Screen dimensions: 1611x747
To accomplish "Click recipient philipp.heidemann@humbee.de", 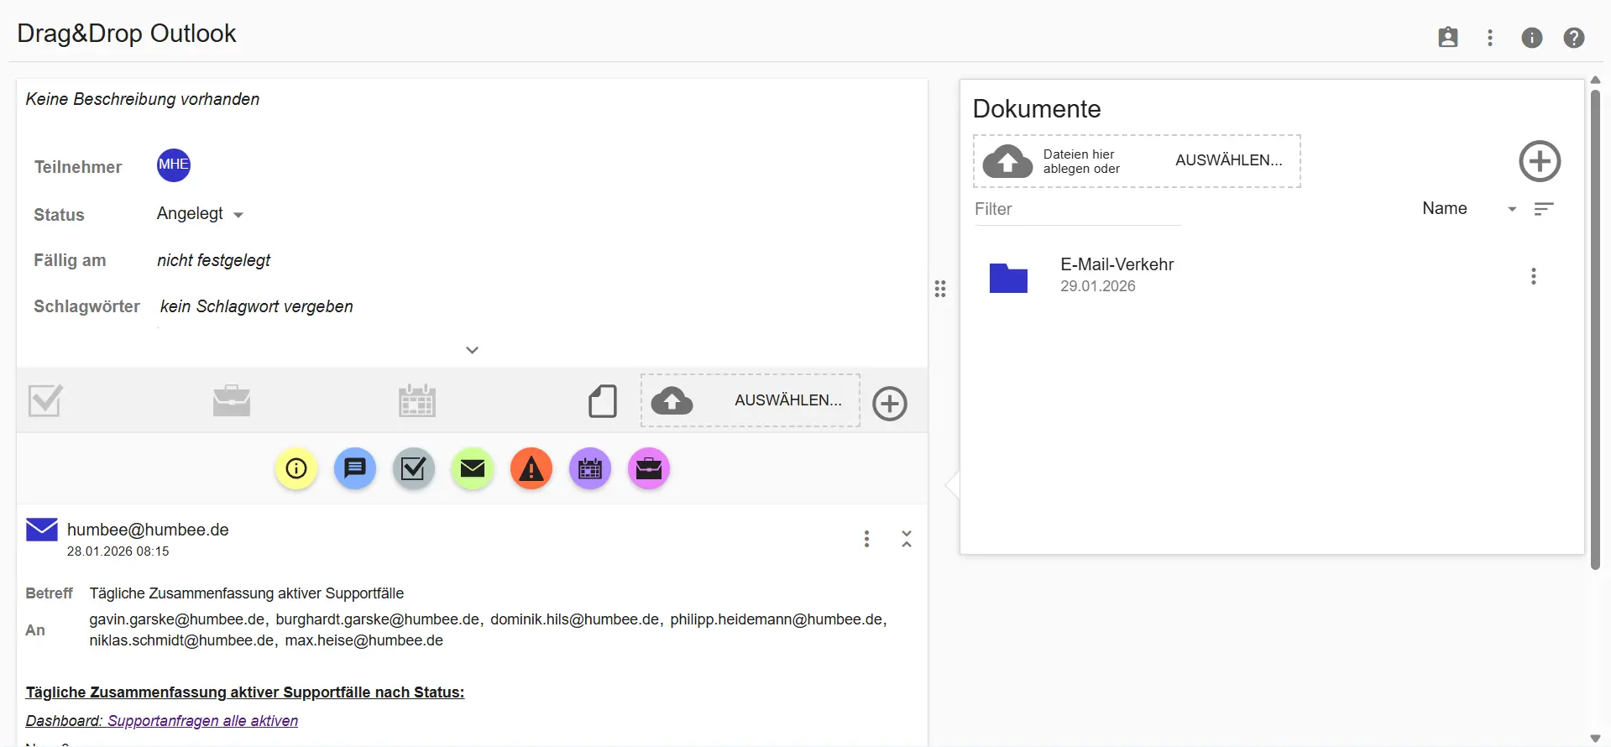I will tap(777, 619).
